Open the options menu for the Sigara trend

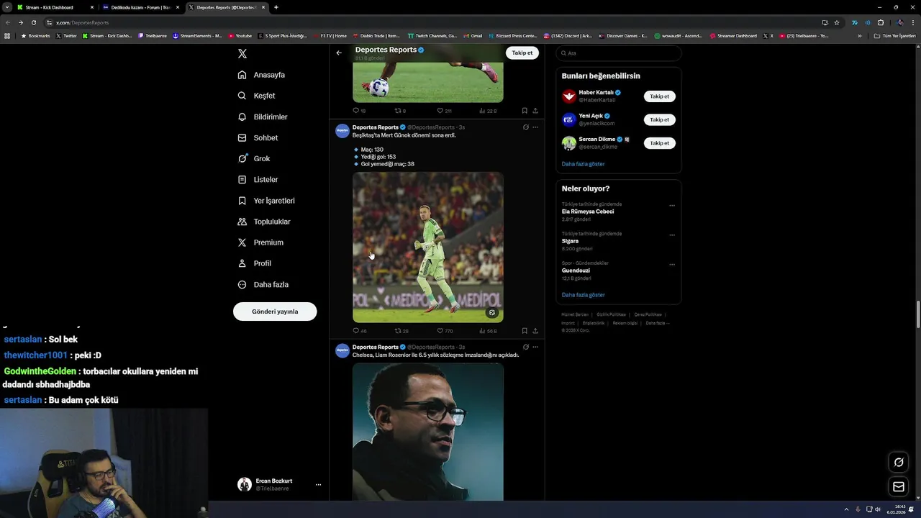click(672, 235)
